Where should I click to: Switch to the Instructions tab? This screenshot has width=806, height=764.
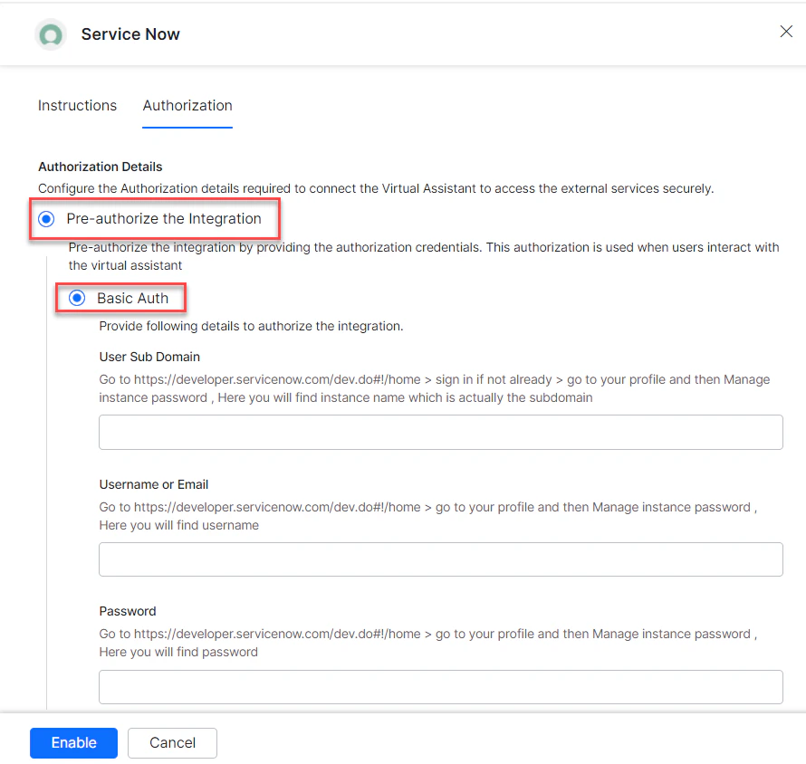coord(77,106)
